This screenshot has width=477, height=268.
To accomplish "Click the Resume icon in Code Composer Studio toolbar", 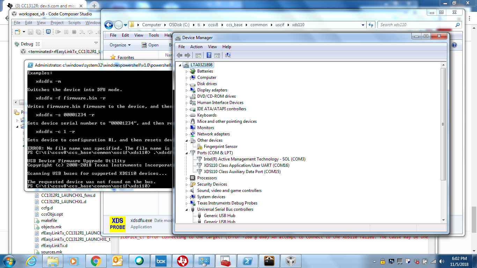I will (58, 32).
